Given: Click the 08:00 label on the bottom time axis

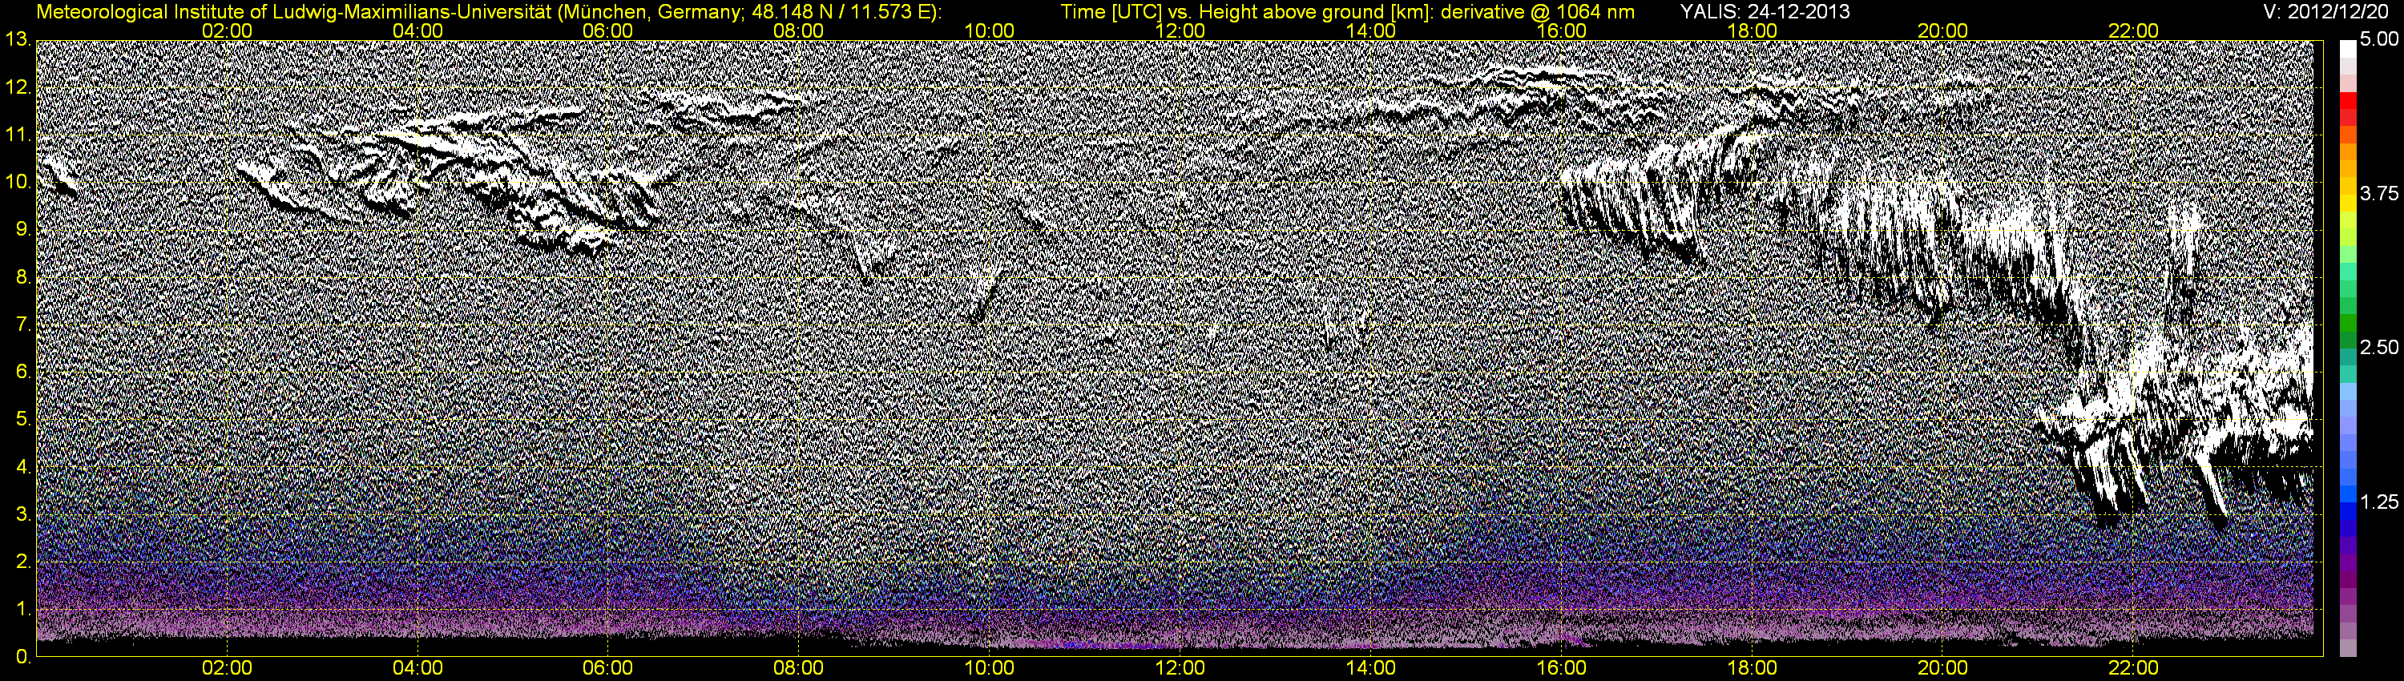Looking at the screenshot, I should [x=799, y=668].
